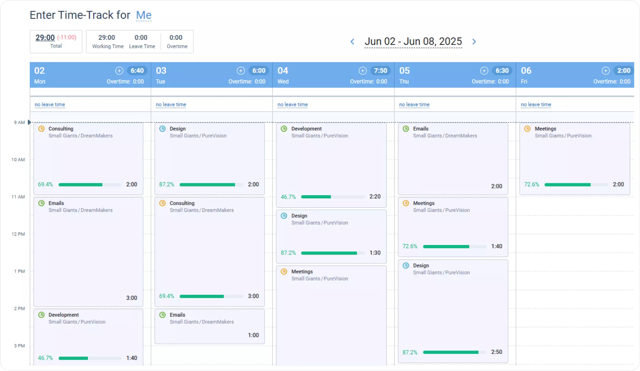The height and width of the screenshot is (371, 640).
Task: Open the 3:00 Emails entry on Monday
Action: (x=88, y=252)
